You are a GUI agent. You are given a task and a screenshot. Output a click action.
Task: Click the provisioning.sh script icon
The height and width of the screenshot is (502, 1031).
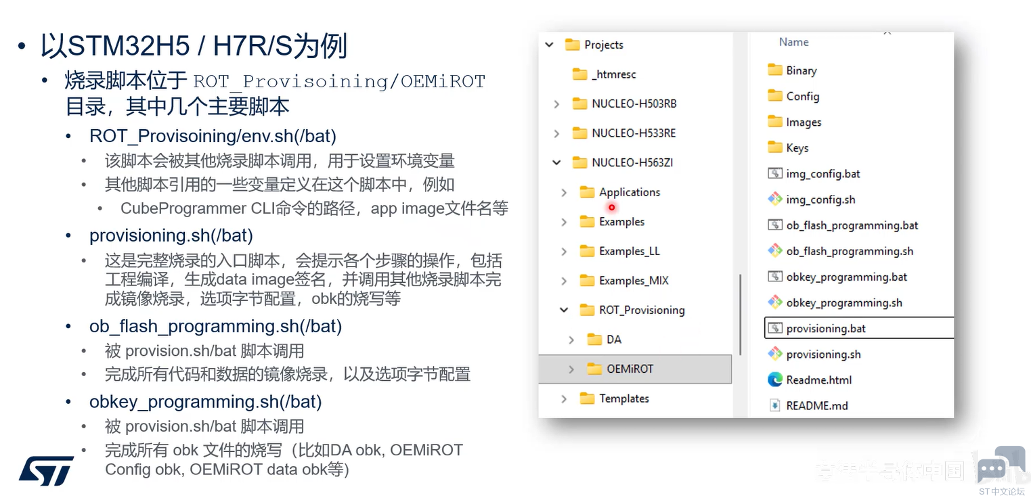click(x=775, y=354)
